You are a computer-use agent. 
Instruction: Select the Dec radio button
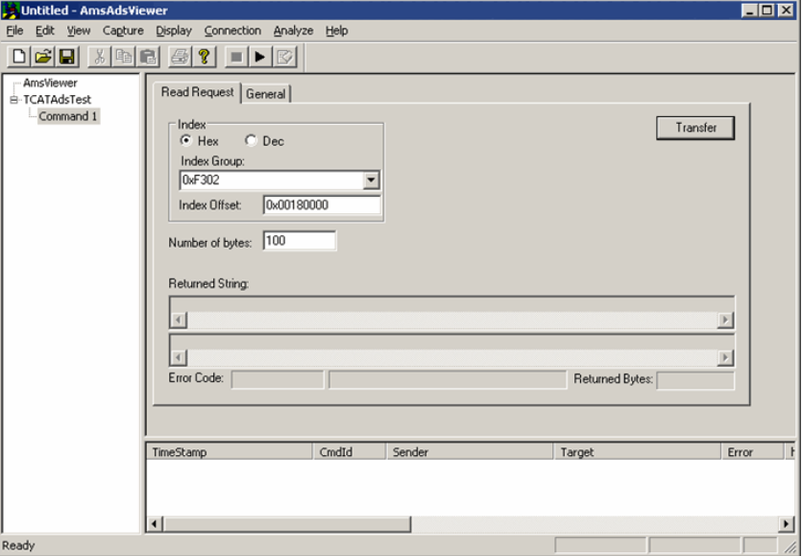pyautogui.click(x=251, y=140)
